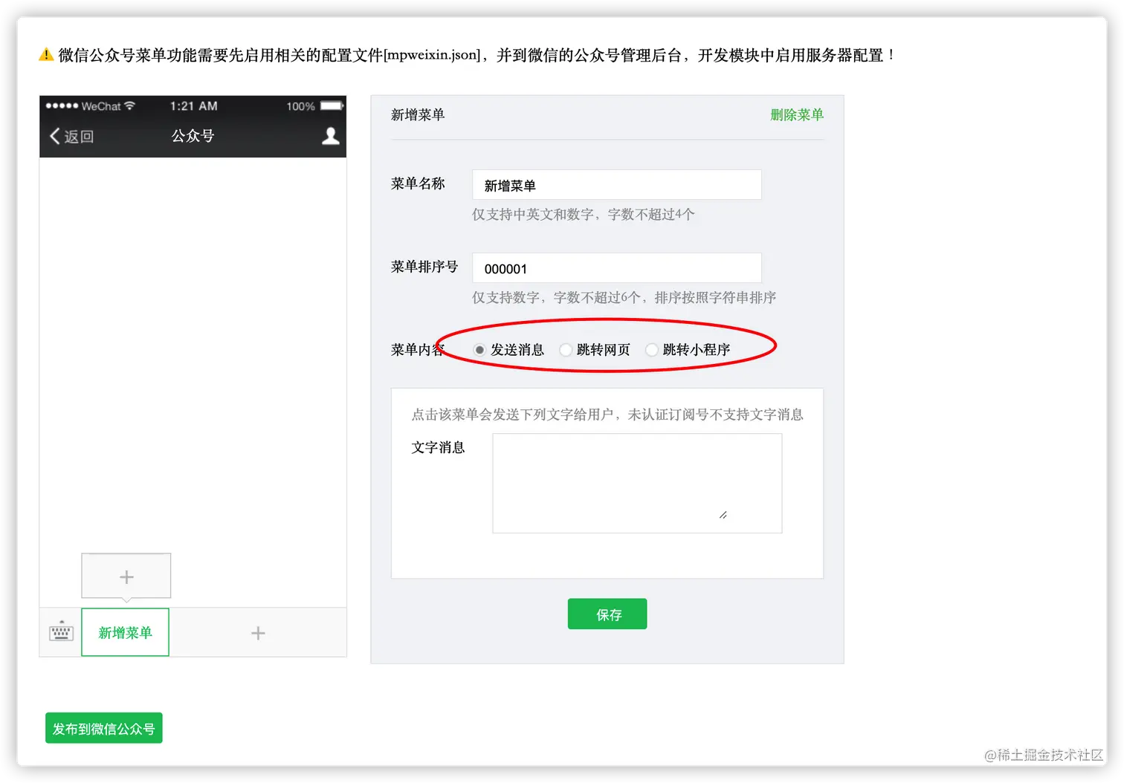Screen dimensions: 1124x783
Task: Click the green 保存 button
Action: 607,614
